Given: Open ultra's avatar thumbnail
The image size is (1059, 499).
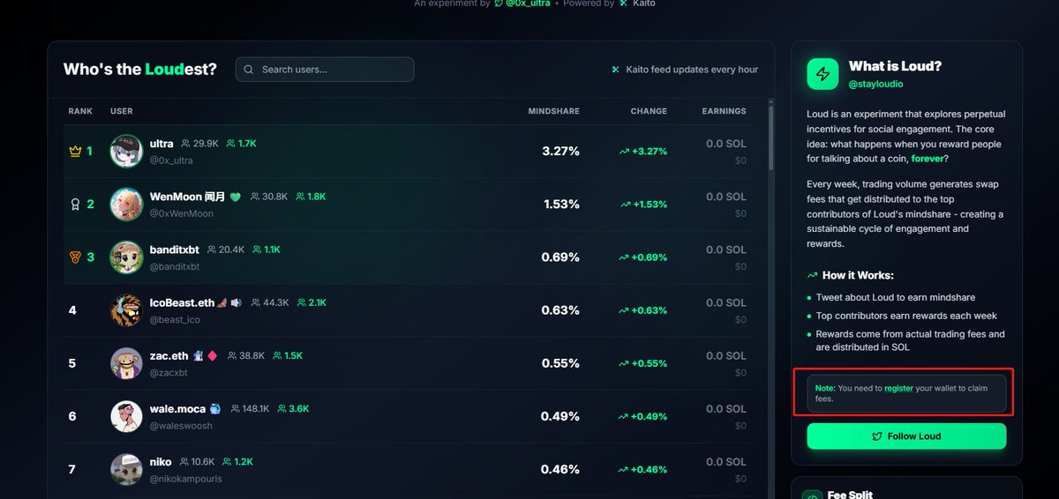Looking at the screenshot, I should click(x=126, y=152).
